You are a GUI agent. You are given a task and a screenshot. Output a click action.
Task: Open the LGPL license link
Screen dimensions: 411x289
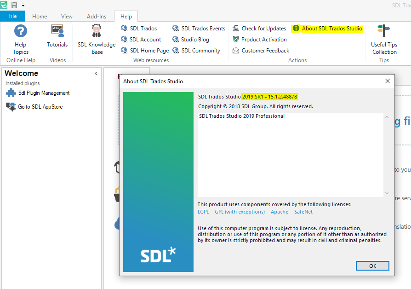[203, 212]
